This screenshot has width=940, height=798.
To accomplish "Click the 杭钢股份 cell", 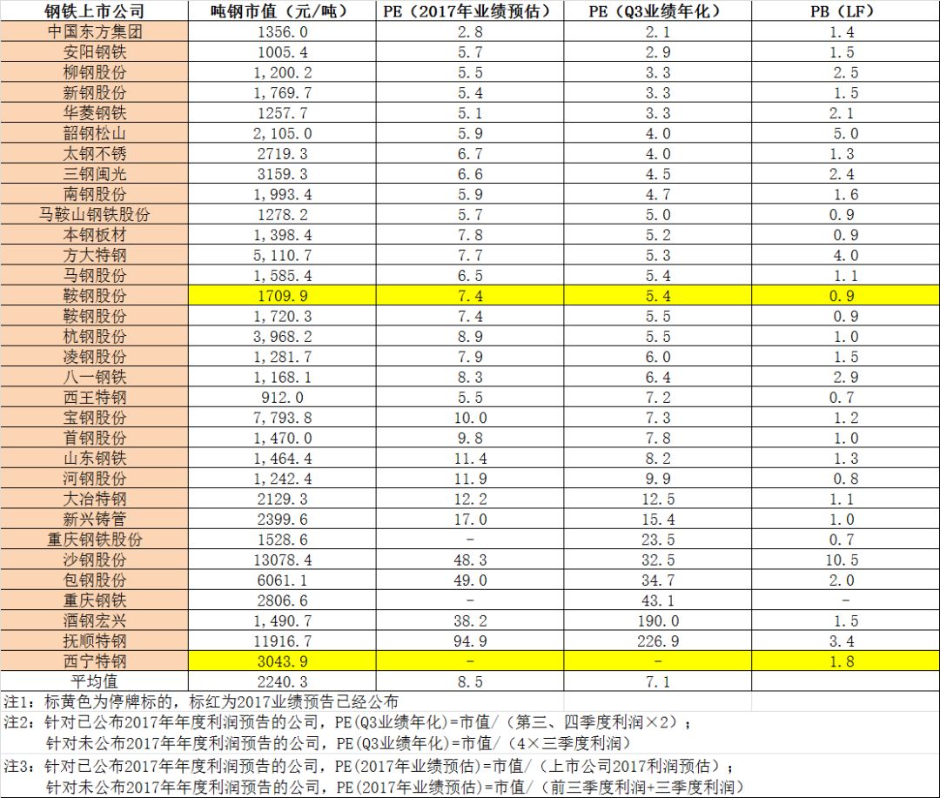I will coord(94,337).
